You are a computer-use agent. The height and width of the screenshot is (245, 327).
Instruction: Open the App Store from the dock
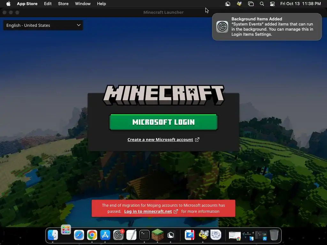(x=105, y=235)
